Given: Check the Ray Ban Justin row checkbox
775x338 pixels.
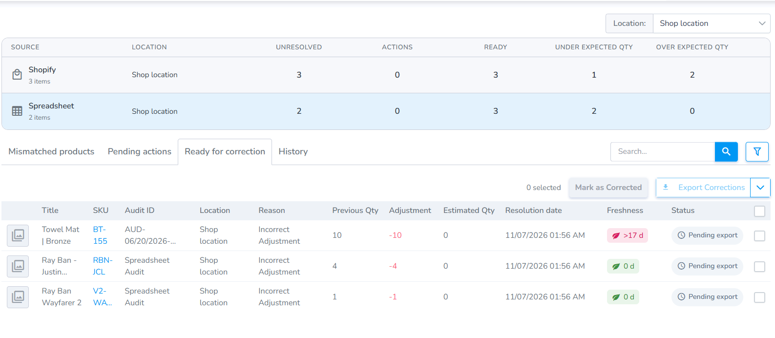Looking at the screenshot, I should tap(759, 267).
